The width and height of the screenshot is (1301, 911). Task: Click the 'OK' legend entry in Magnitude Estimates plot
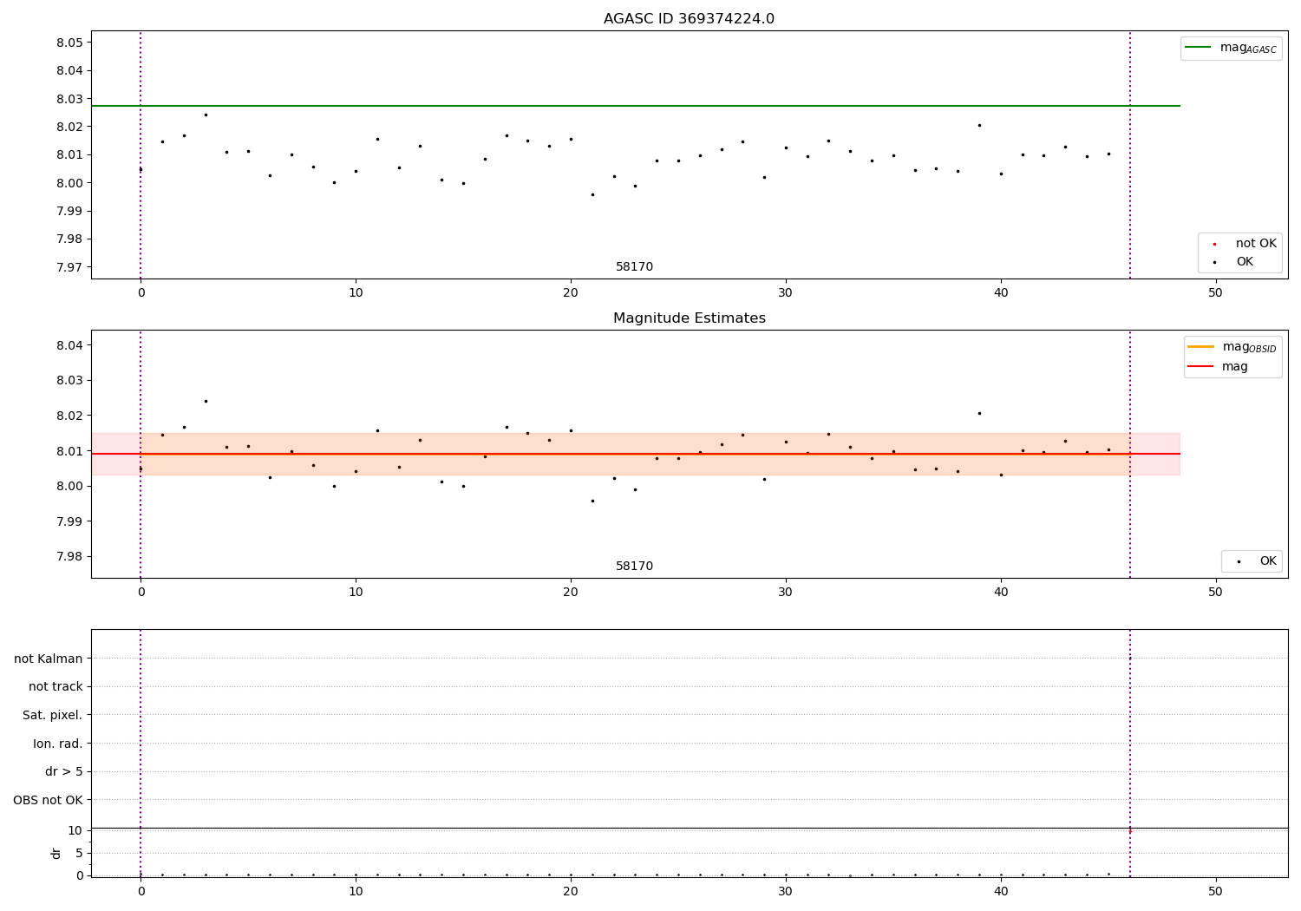[x=1256, y=561]
